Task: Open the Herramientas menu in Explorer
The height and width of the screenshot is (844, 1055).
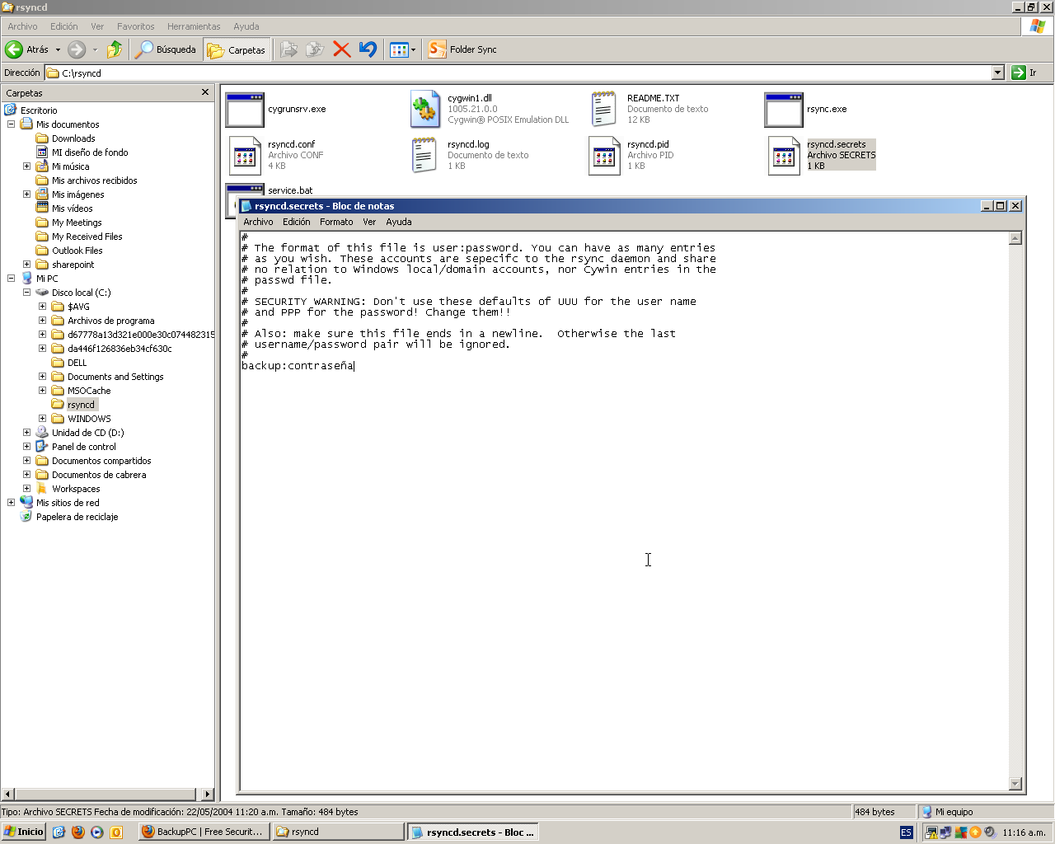Action: 193,26
